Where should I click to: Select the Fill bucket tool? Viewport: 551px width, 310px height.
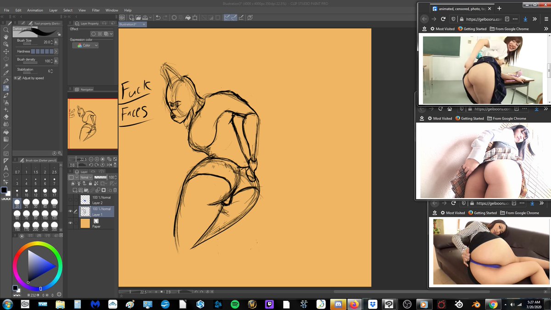6,132
